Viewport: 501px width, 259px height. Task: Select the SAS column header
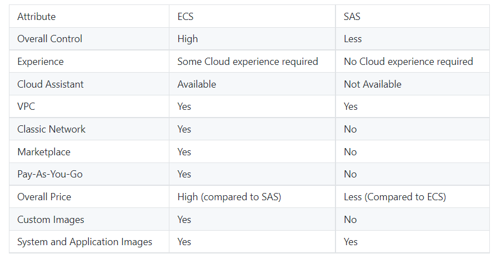click(413, 16)
